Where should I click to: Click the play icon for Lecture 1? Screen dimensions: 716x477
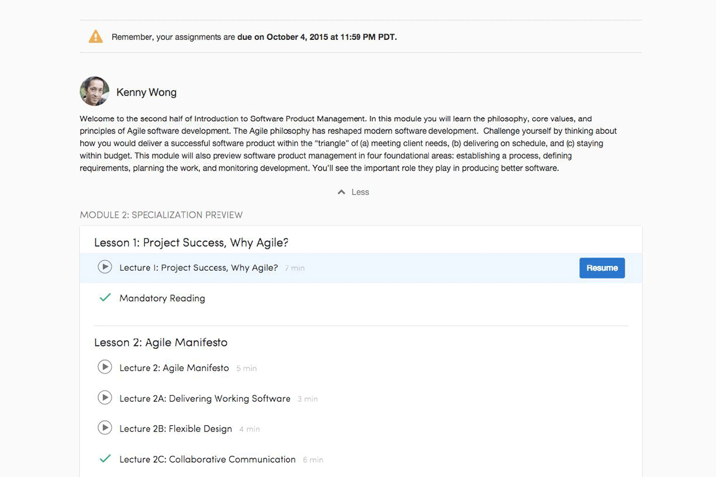(x=105, y=267)
